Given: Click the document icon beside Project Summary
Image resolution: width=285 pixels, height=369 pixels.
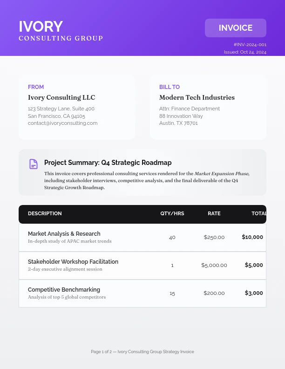Looking at the screenshot, I should pyautogui.click(x=34, y=164).
